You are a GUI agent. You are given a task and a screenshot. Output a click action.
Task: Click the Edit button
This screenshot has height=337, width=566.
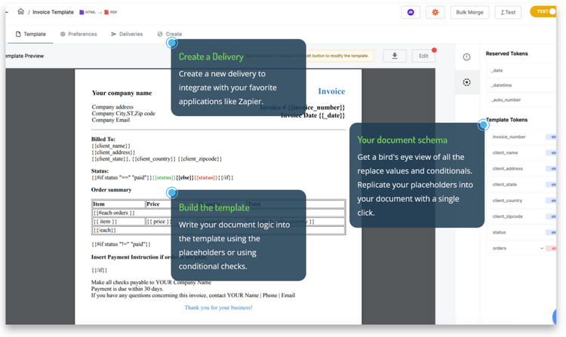[423, 56]
